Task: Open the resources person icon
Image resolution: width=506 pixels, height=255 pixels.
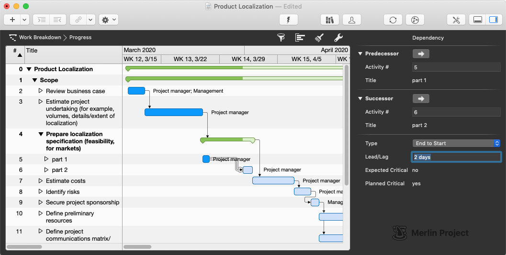Action: (x=352, y=20)
